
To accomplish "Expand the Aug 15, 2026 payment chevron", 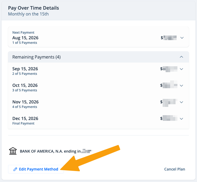I will coord(182,38).
